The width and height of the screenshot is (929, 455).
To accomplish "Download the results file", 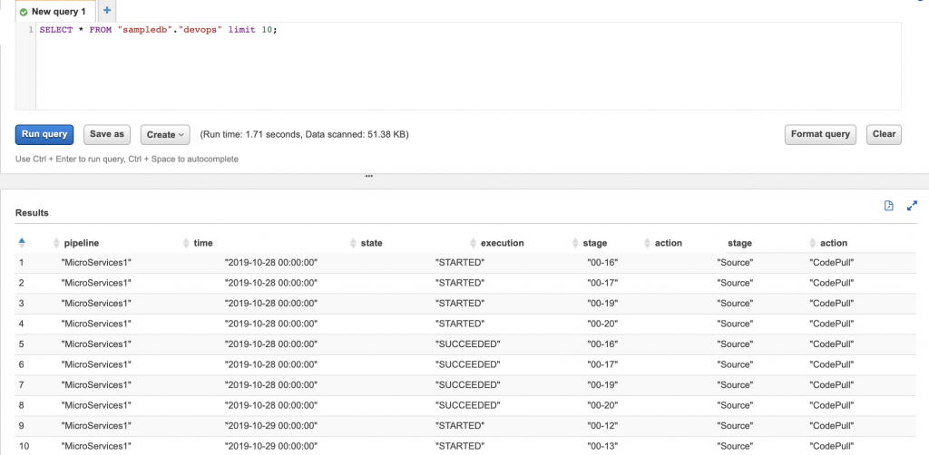I will (x=889, y=206).
